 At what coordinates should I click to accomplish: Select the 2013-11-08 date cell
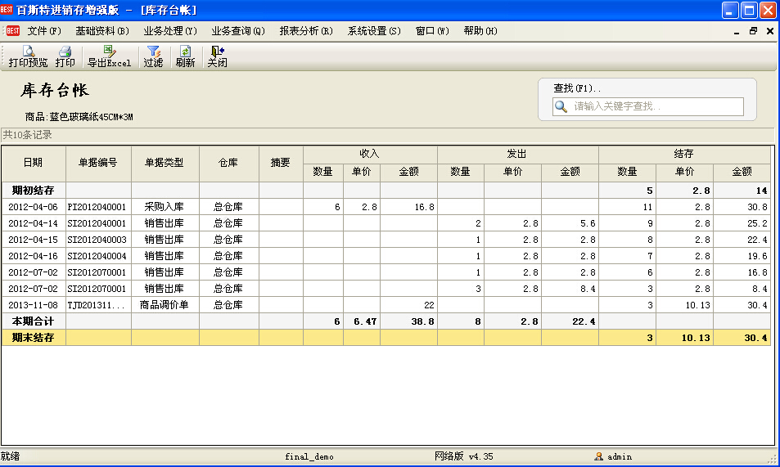[x=34, y=305]
